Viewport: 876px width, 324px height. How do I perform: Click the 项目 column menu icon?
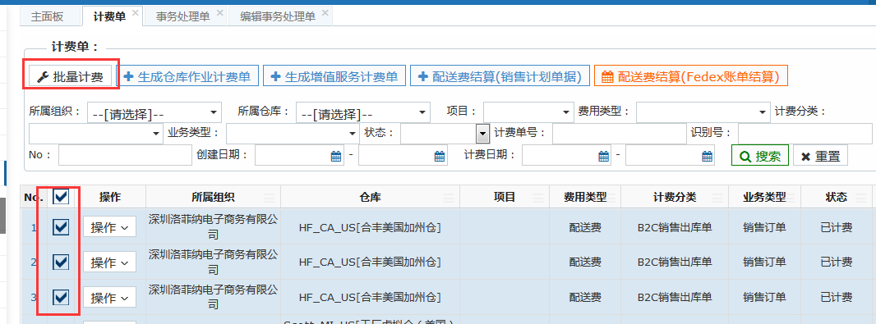[537, 198]
